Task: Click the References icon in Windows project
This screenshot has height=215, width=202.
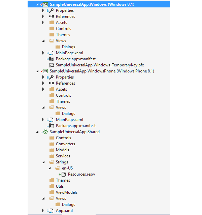Action: 52,17
